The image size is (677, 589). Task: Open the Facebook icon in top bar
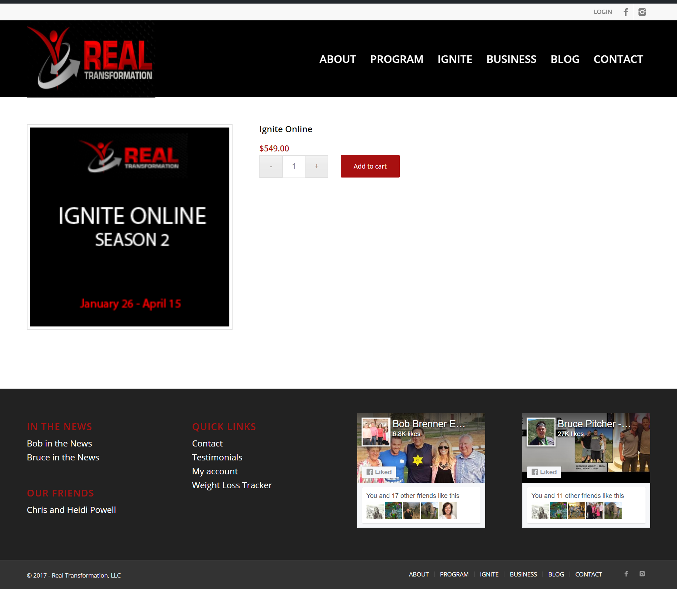626,12
